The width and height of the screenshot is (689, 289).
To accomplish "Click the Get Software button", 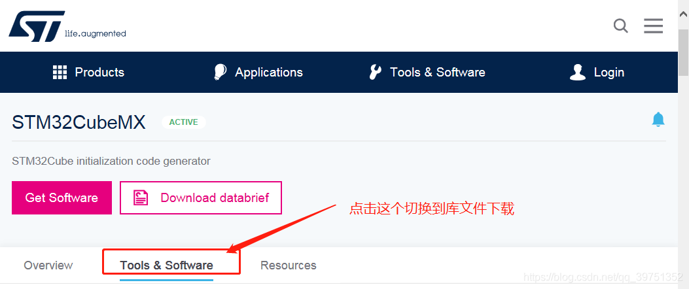I will 62,197.
